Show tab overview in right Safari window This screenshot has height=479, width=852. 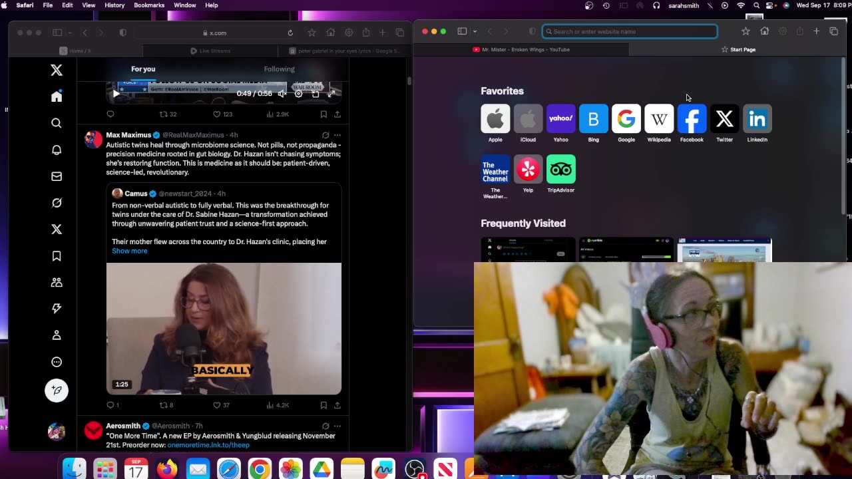pos(833,31)
